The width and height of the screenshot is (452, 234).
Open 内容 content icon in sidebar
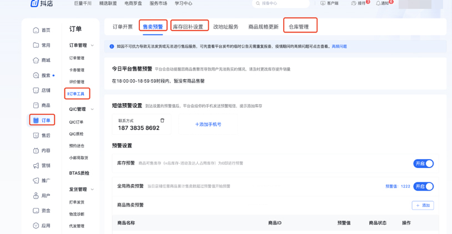(36, 150)
